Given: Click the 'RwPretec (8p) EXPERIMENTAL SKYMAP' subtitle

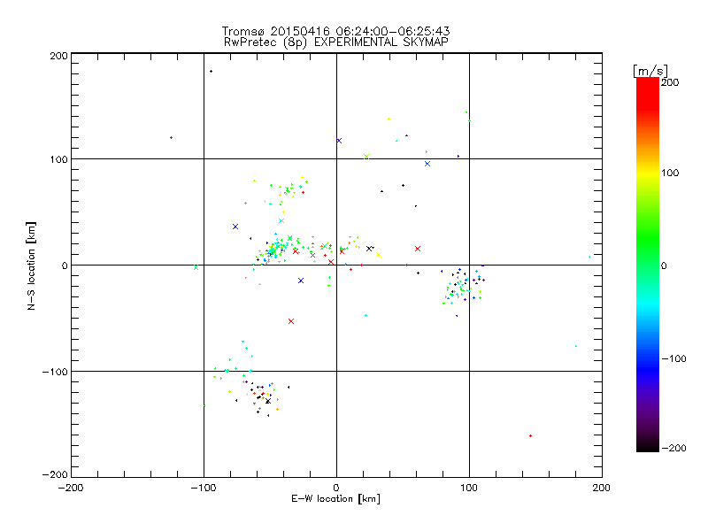Looking at the screenshot, I should click(336, 42).
